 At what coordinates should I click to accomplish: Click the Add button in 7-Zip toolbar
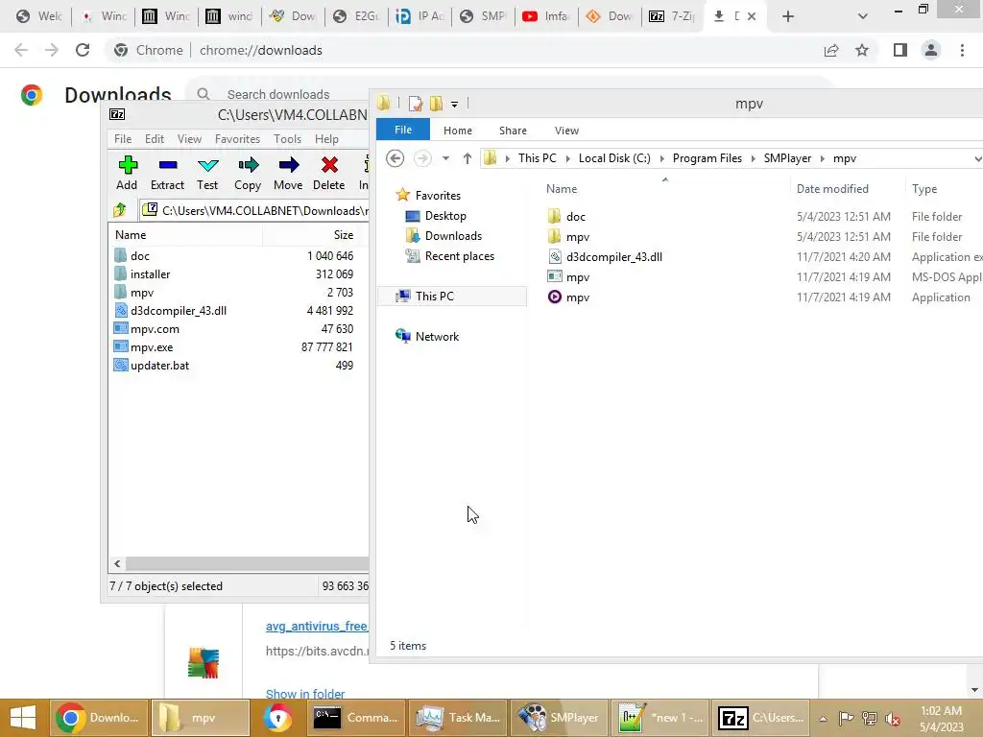click(128, 173)
